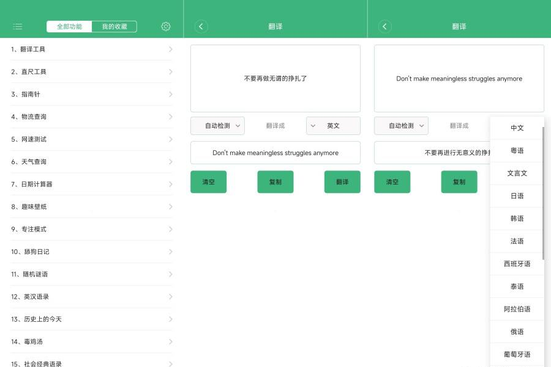
Task: Open the hamburger list menu icon
Action: pyautogui.click(x=18, y=26)
